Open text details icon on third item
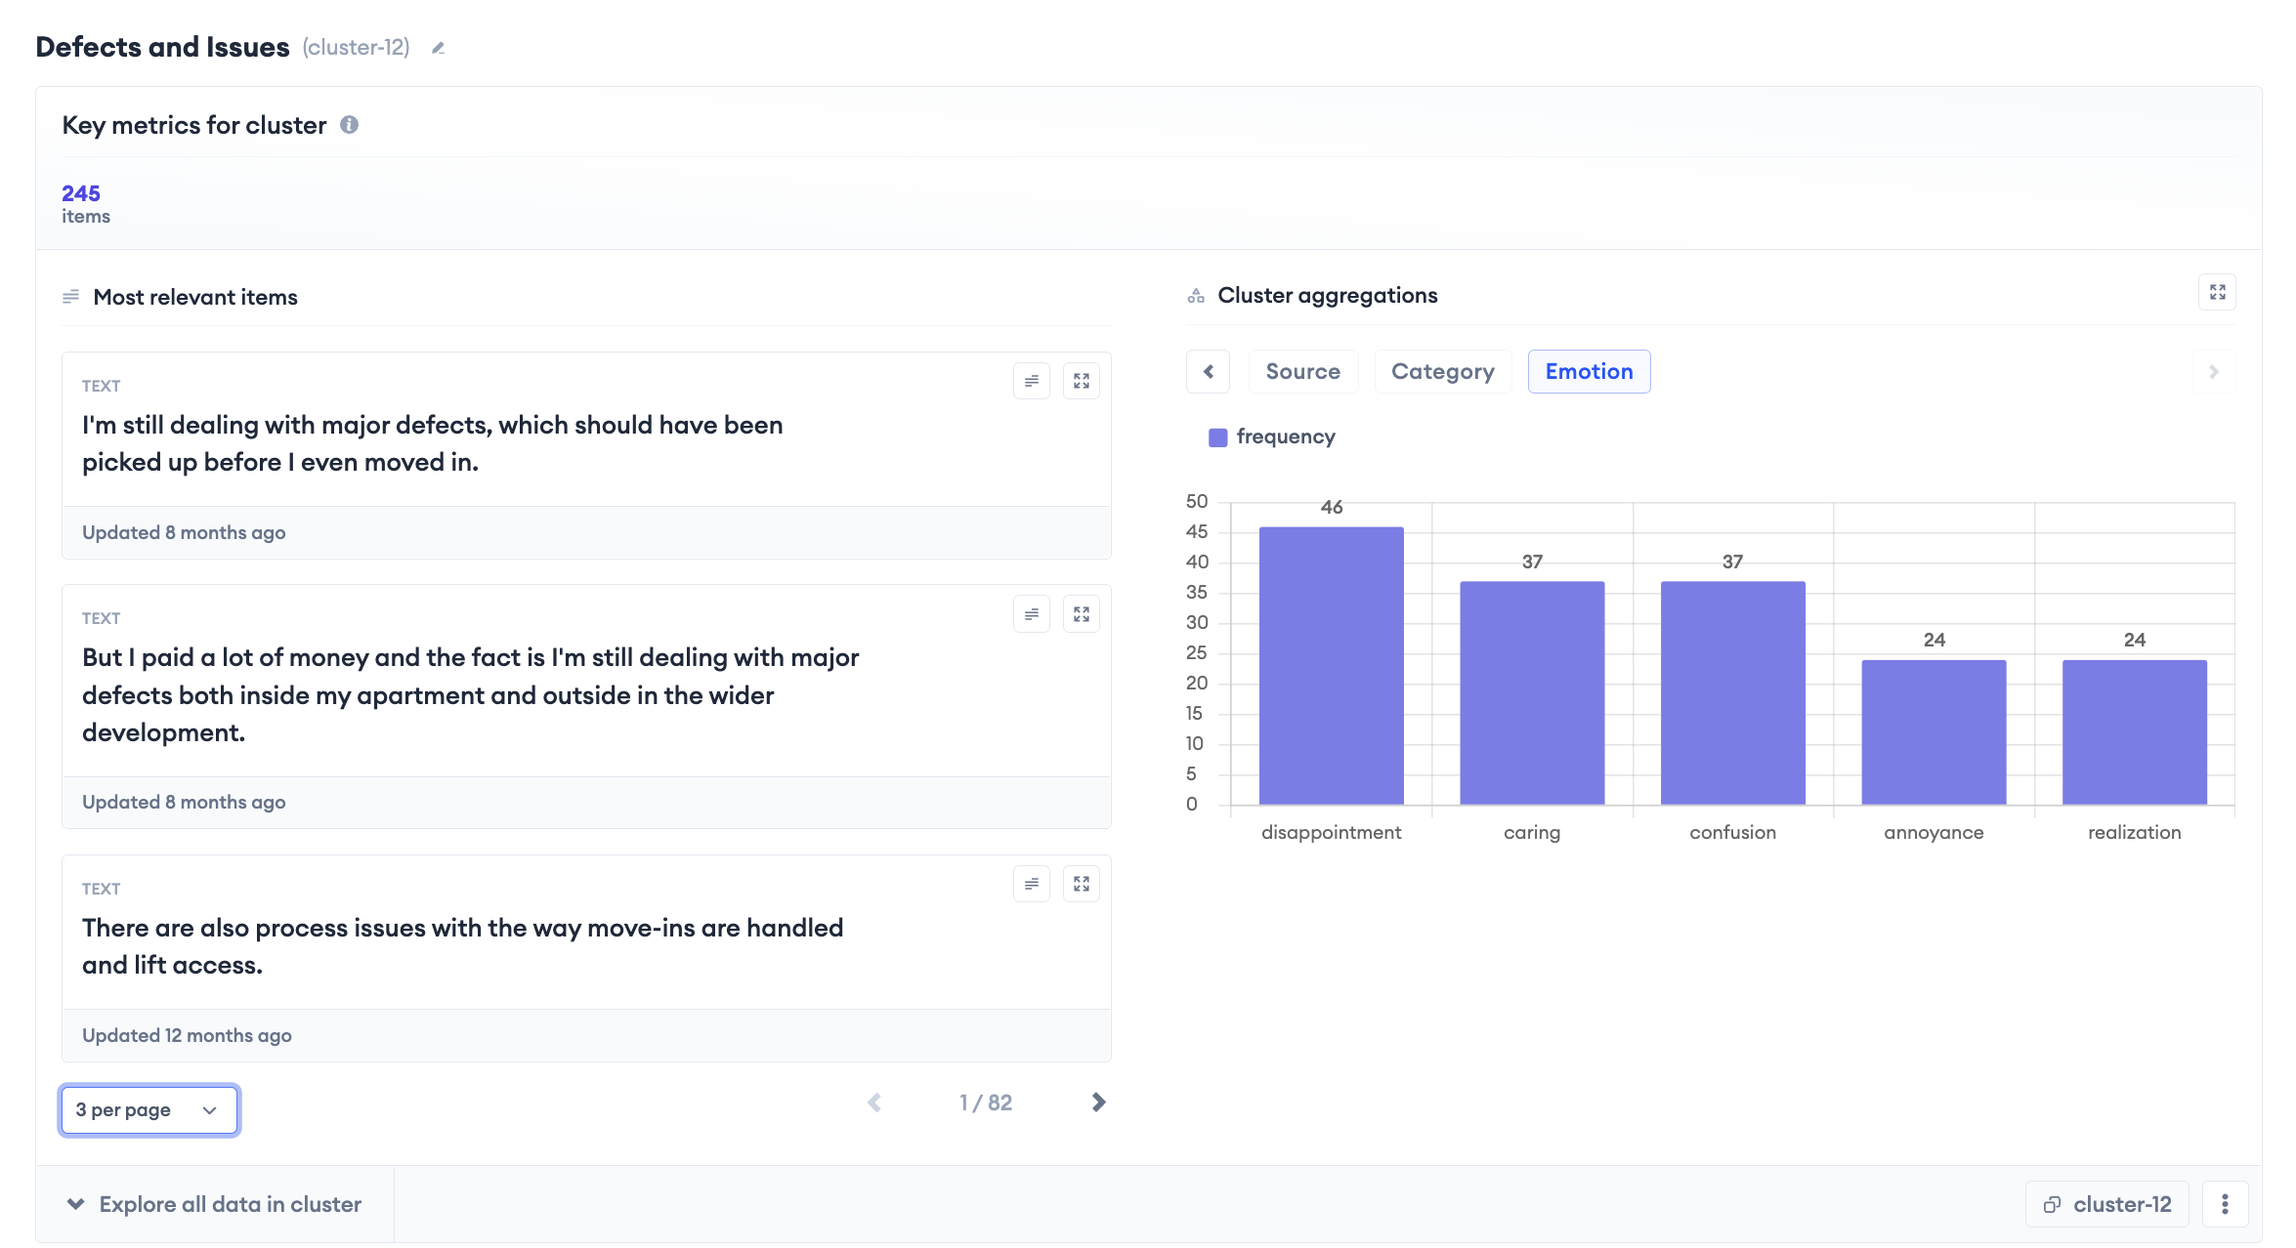 [1031, 884]
